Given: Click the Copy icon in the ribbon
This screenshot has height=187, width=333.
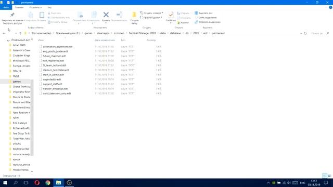Looking at the screenshot, I should 31,15.
